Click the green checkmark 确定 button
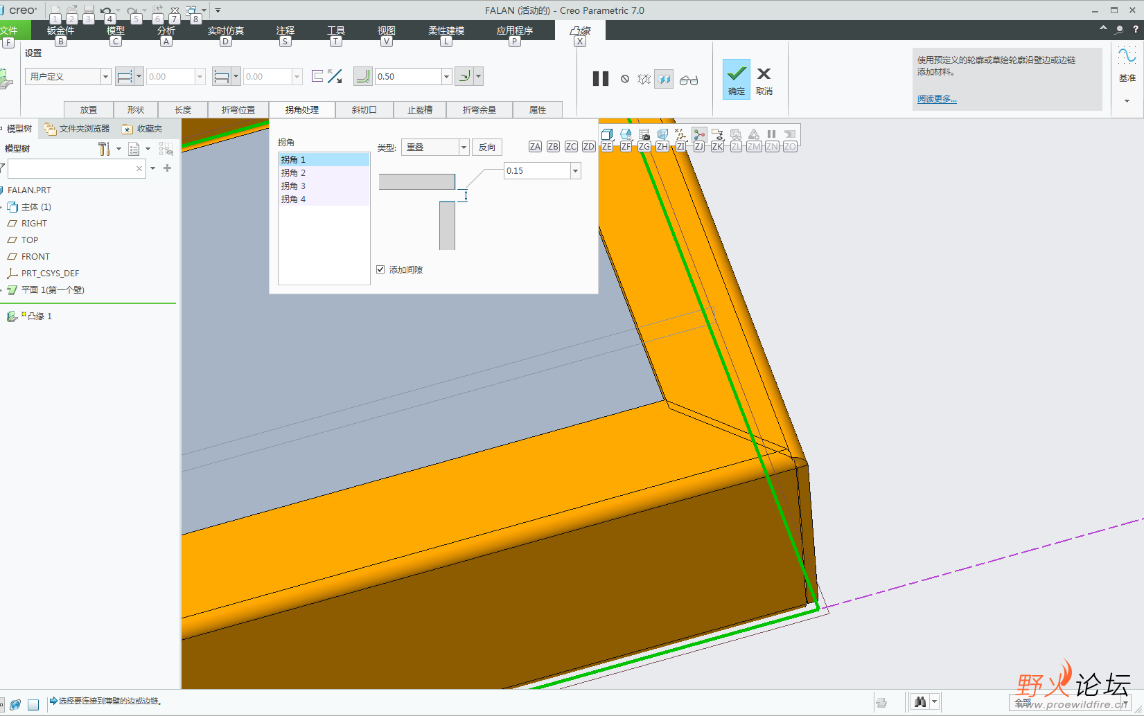Screen dimensions: 1144x716 pos(737,78)
